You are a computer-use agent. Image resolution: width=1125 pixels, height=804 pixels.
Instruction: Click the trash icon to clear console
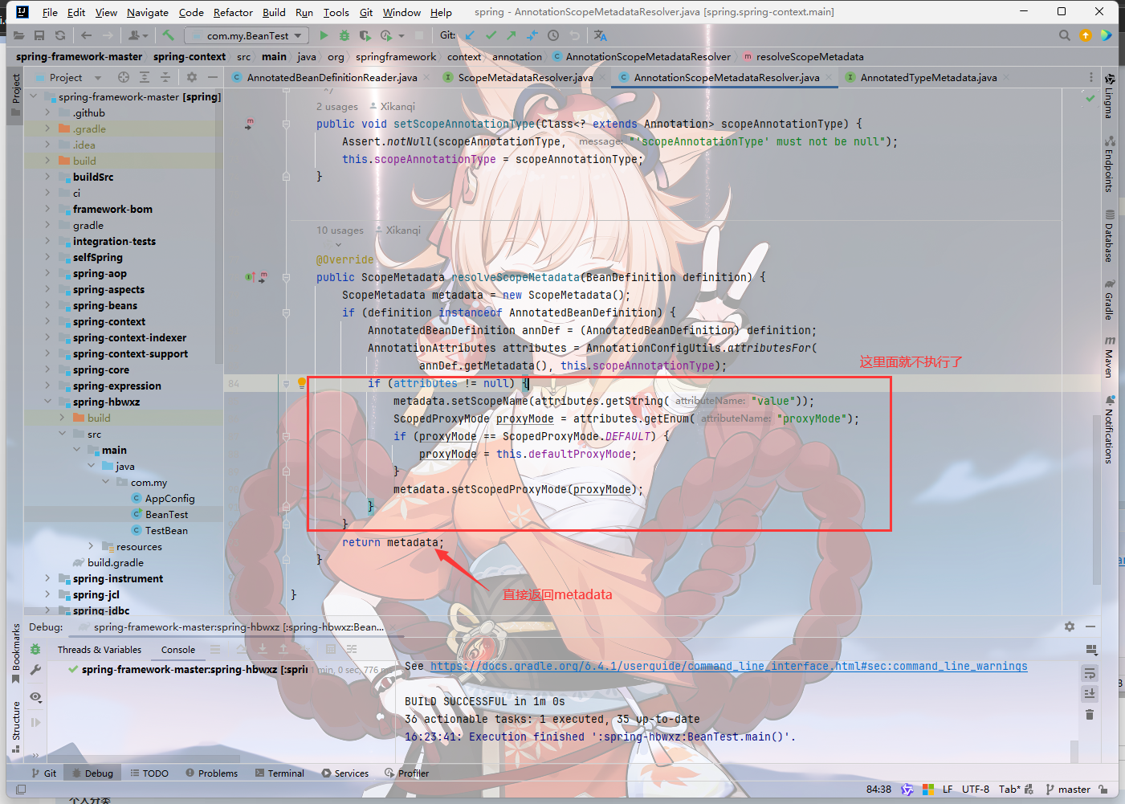click(x=1090, y=714)
